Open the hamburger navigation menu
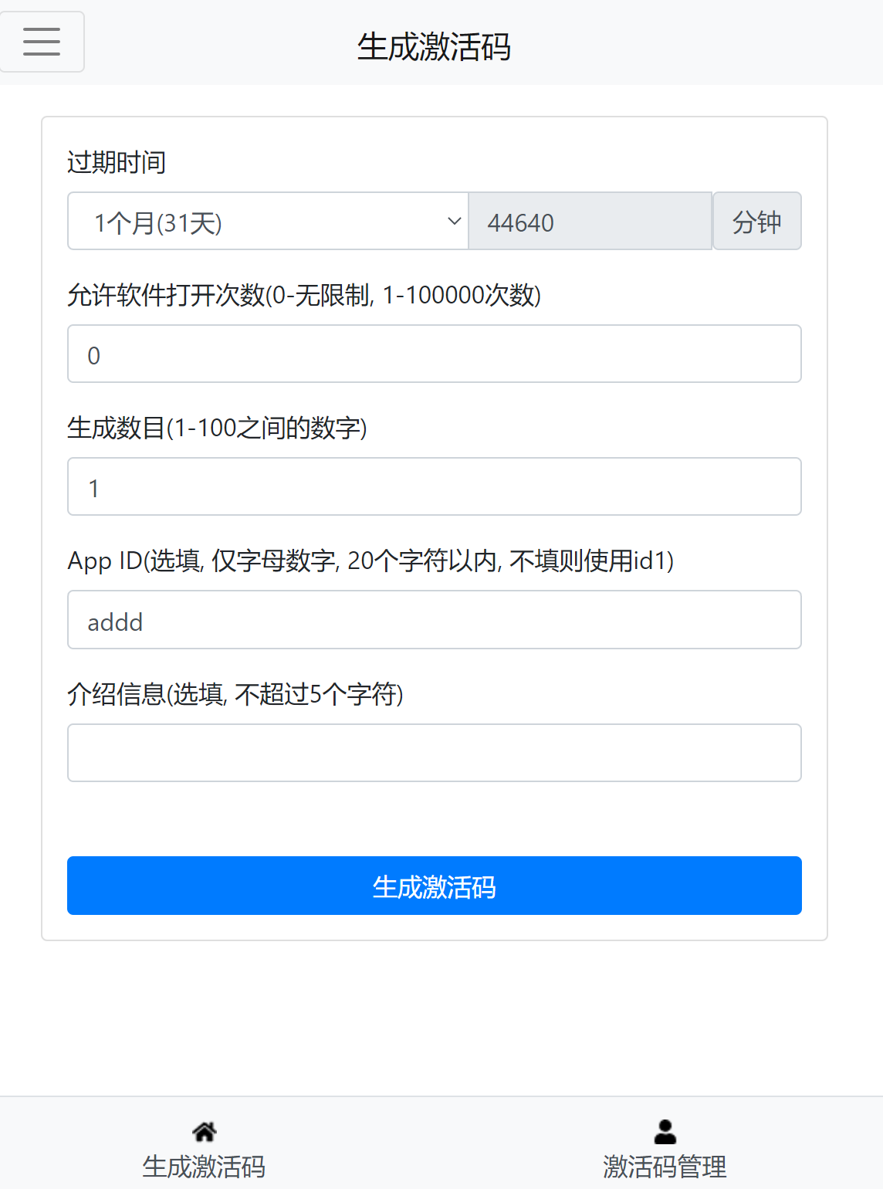The height and width of the screenshot is (1189, 883). [42, 42]
